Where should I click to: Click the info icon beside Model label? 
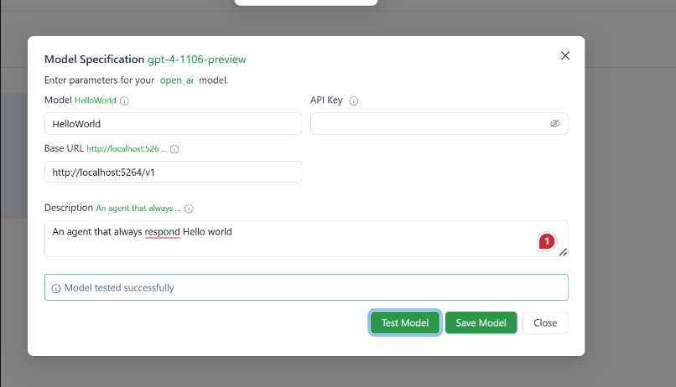pyautogui.click(x=124, y=101)
